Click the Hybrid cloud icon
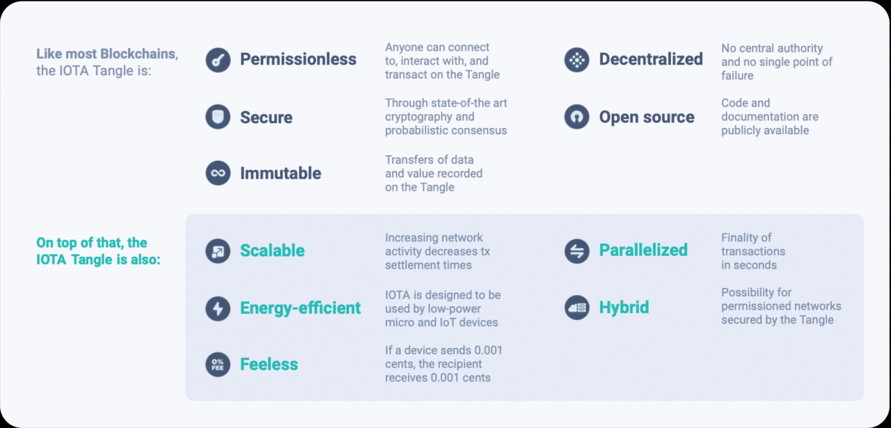Image resolution: width=891 pixels, height=428 pixels. tap(576, 308)
